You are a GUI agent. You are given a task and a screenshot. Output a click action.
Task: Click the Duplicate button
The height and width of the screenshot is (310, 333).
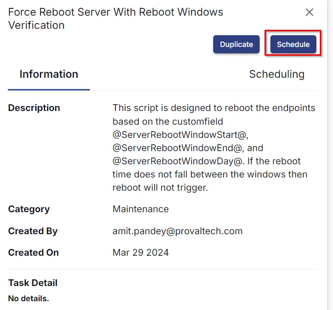click(x=236, y=44)
